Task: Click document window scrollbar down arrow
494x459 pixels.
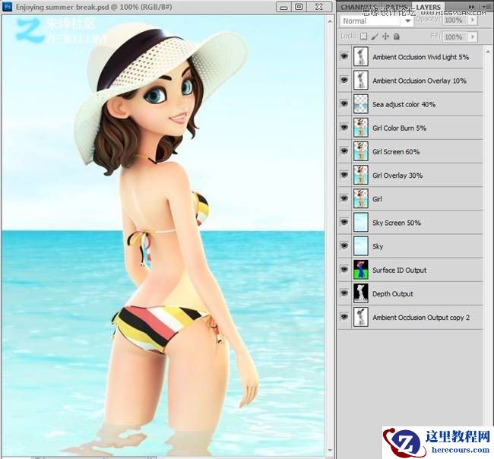Action: click(330, 451)
